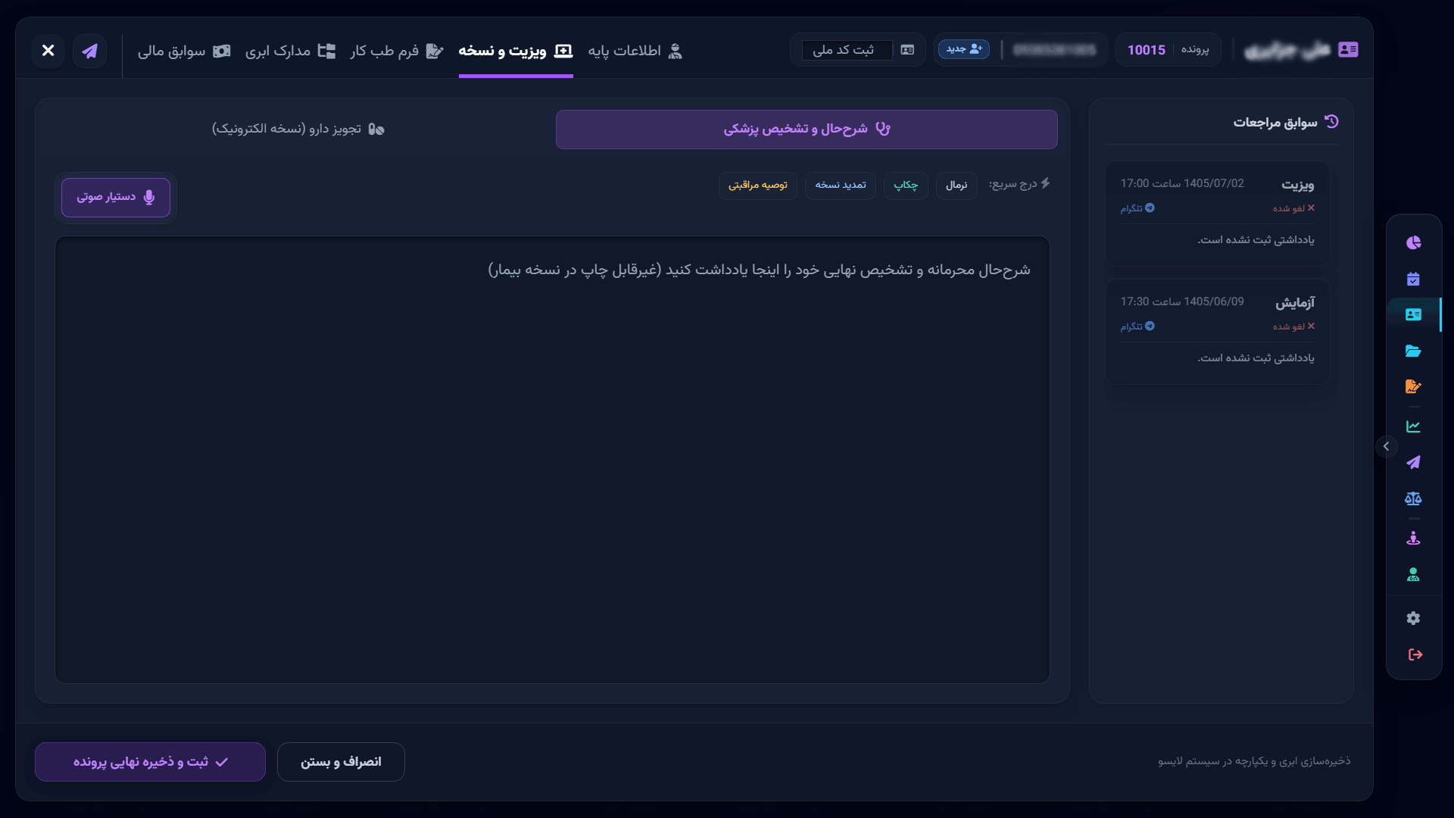Open the orange edit-note sidebar icon

click(1413, 386)
